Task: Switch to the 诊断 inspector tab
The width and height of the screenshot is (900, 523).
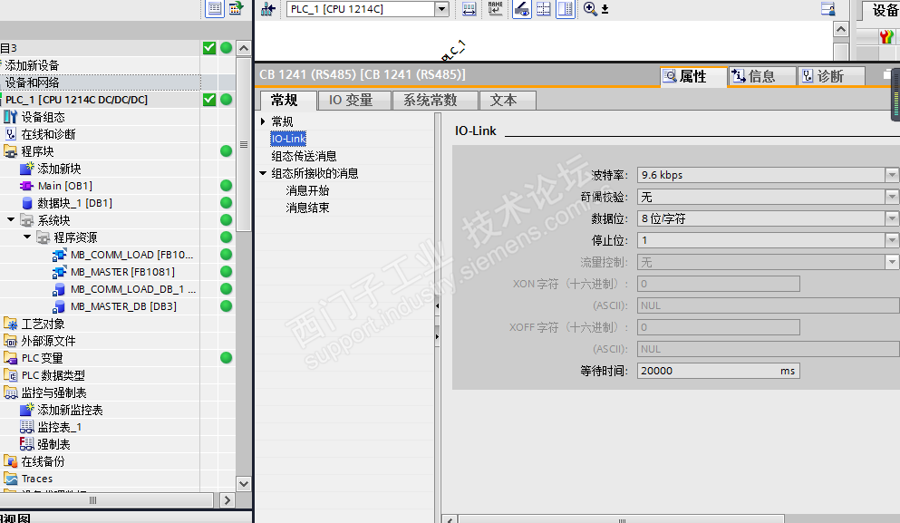Action: (830, 76)
